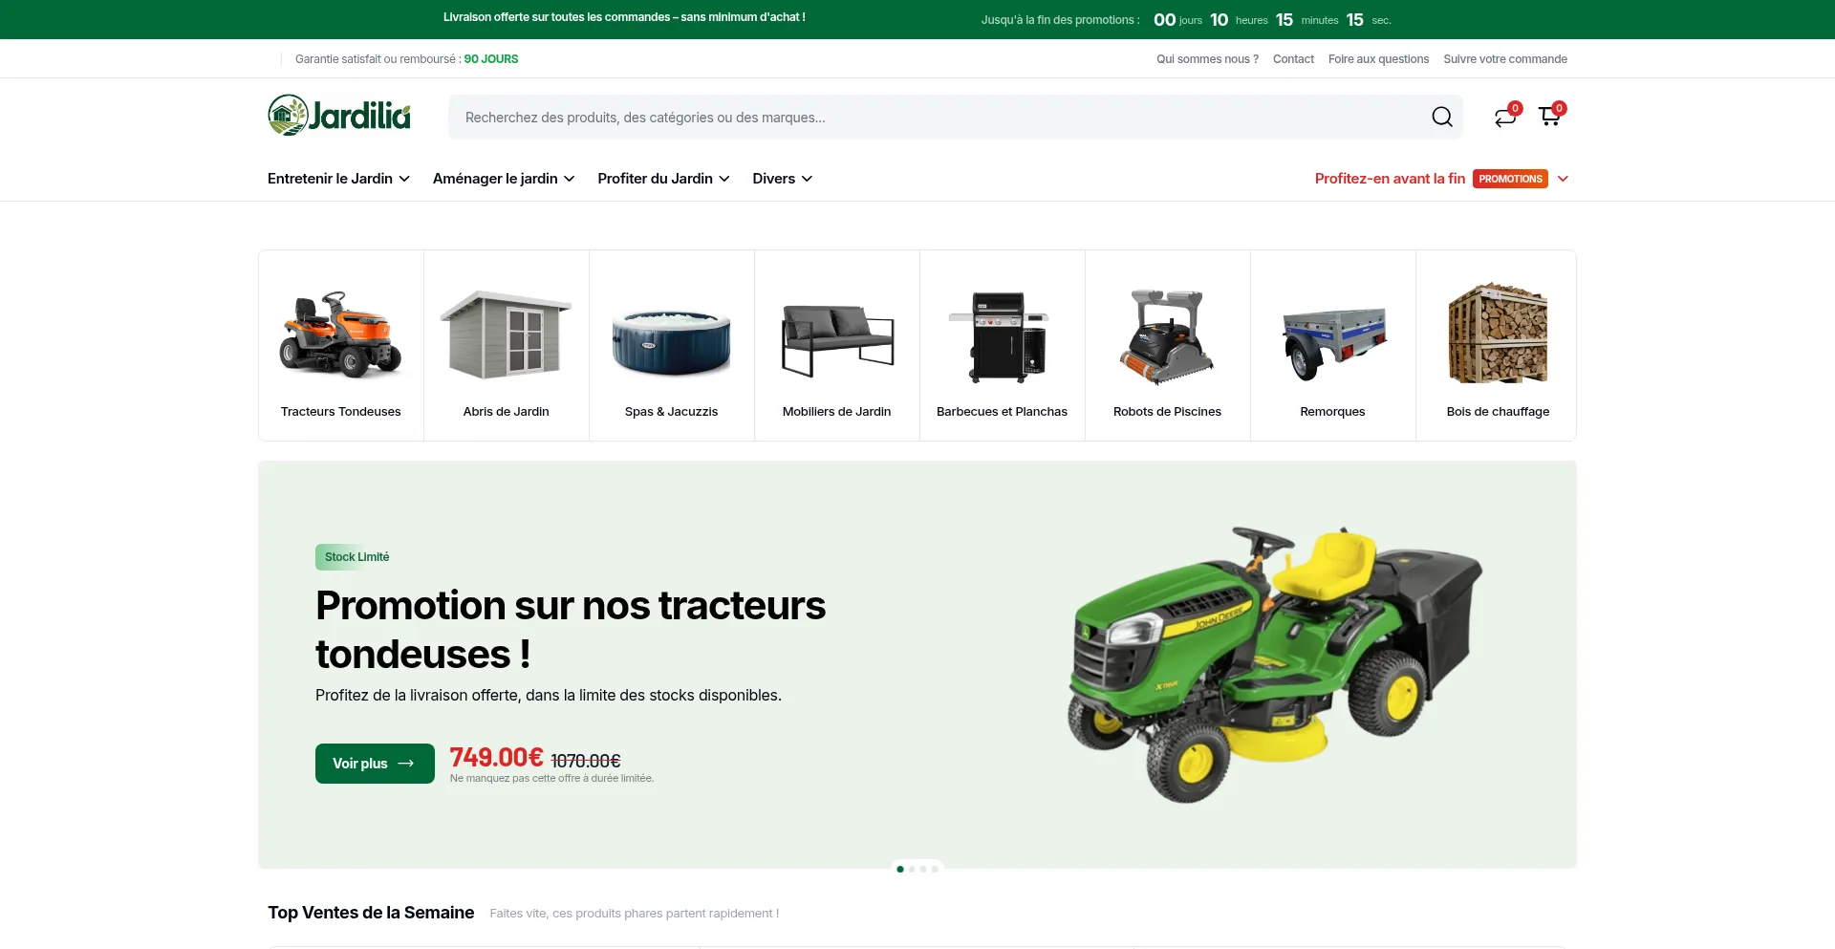The height and width of the screenshot is (949, 1835).
Task: Open Mobiliers de Jardin category image
Action: pos(837,341)
